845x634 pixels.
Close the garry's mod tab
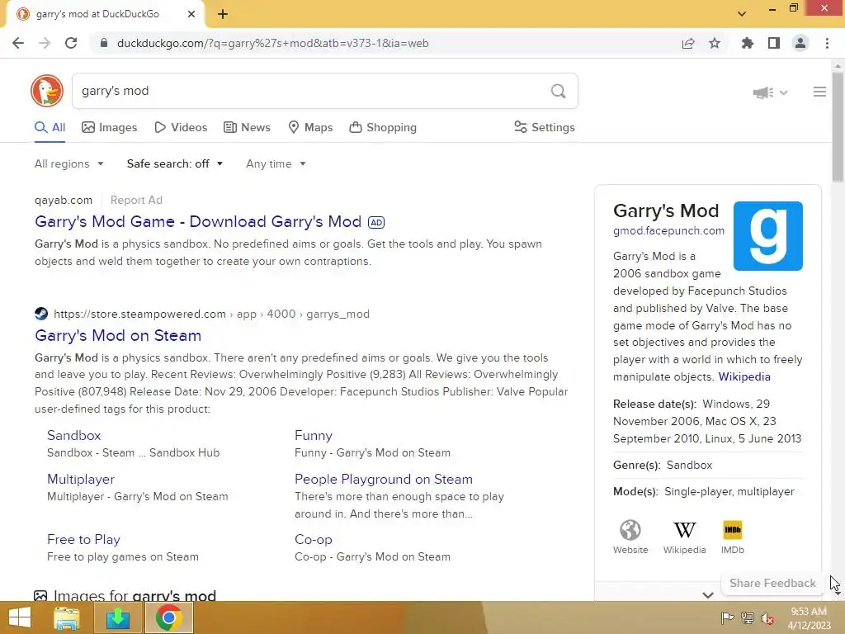pyautogui.click(x=191, y=15)
